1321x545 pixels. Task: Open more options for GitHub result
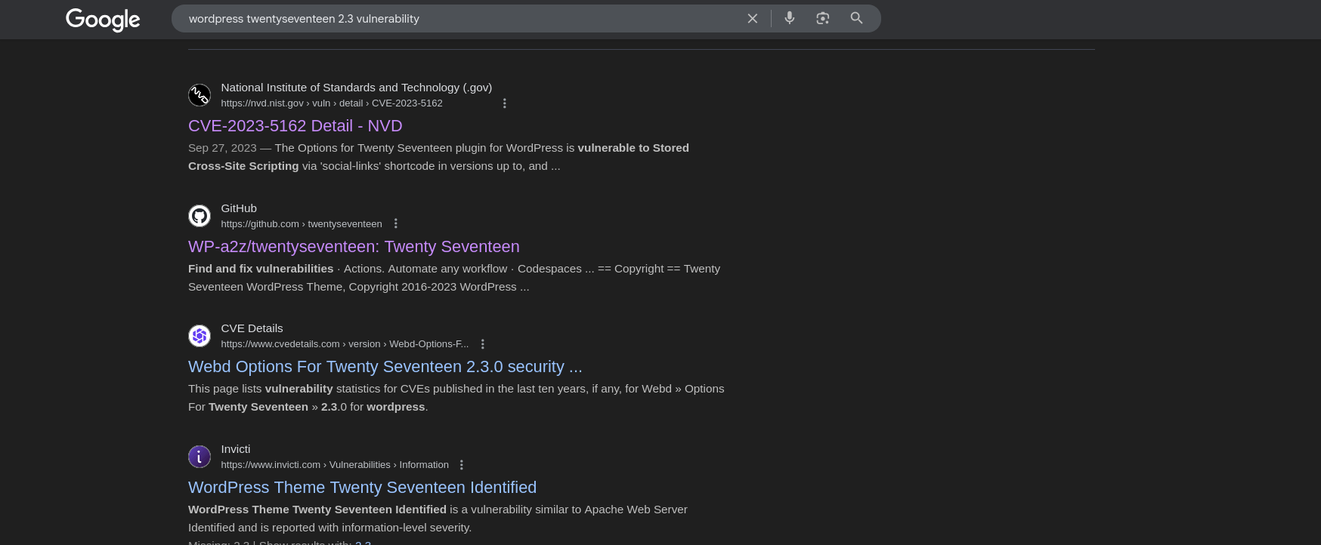point(395,224)
